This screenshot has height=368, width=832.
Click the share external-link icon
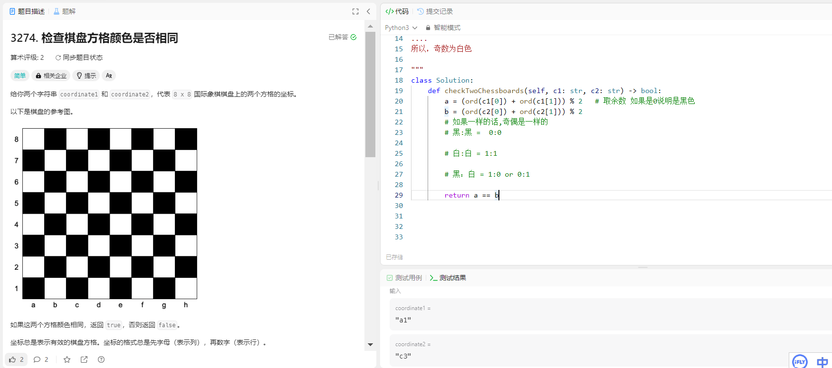coord(84,359)
